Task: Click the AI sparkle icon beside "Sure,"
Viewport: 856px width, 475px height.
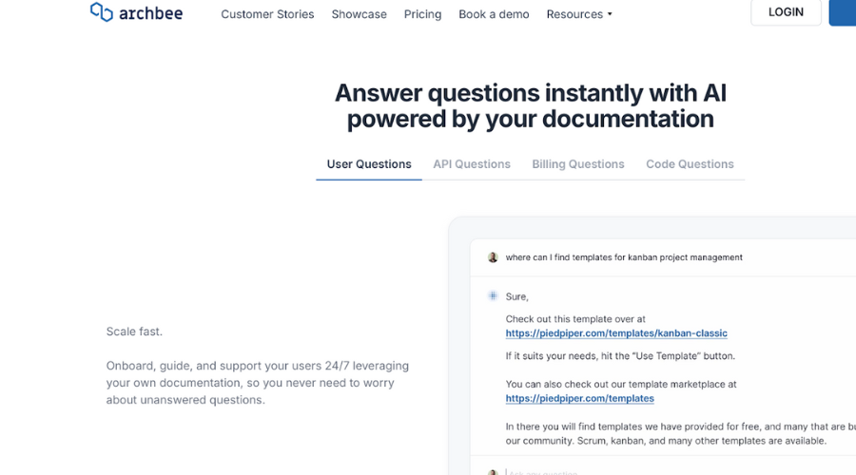Action: (493, 296)
